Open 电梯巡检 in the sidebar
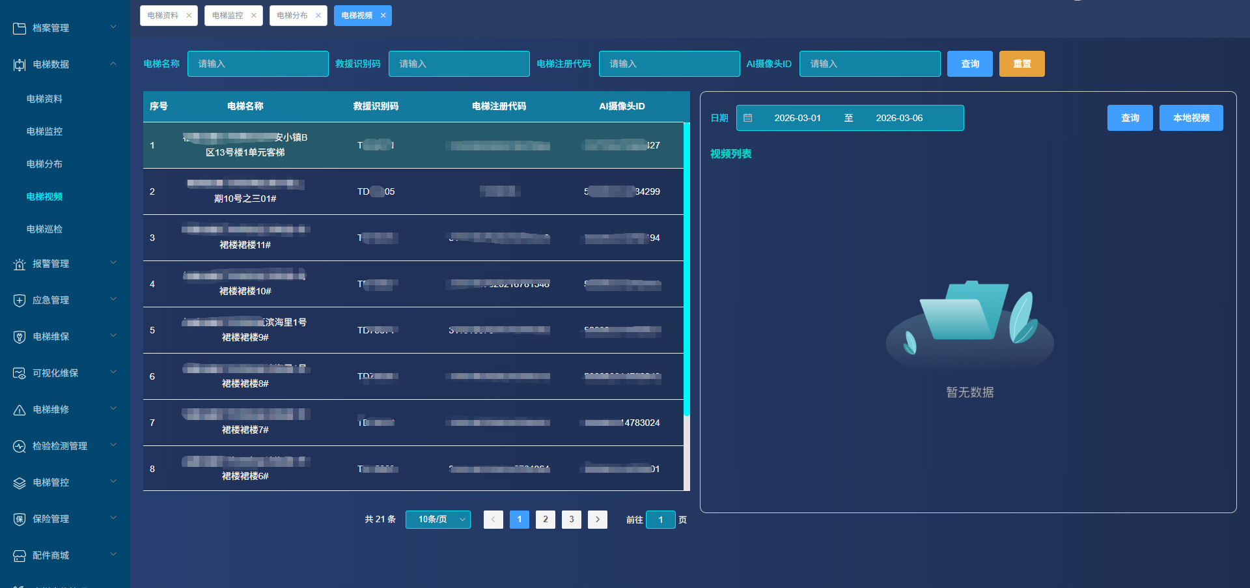 (44, 229)
